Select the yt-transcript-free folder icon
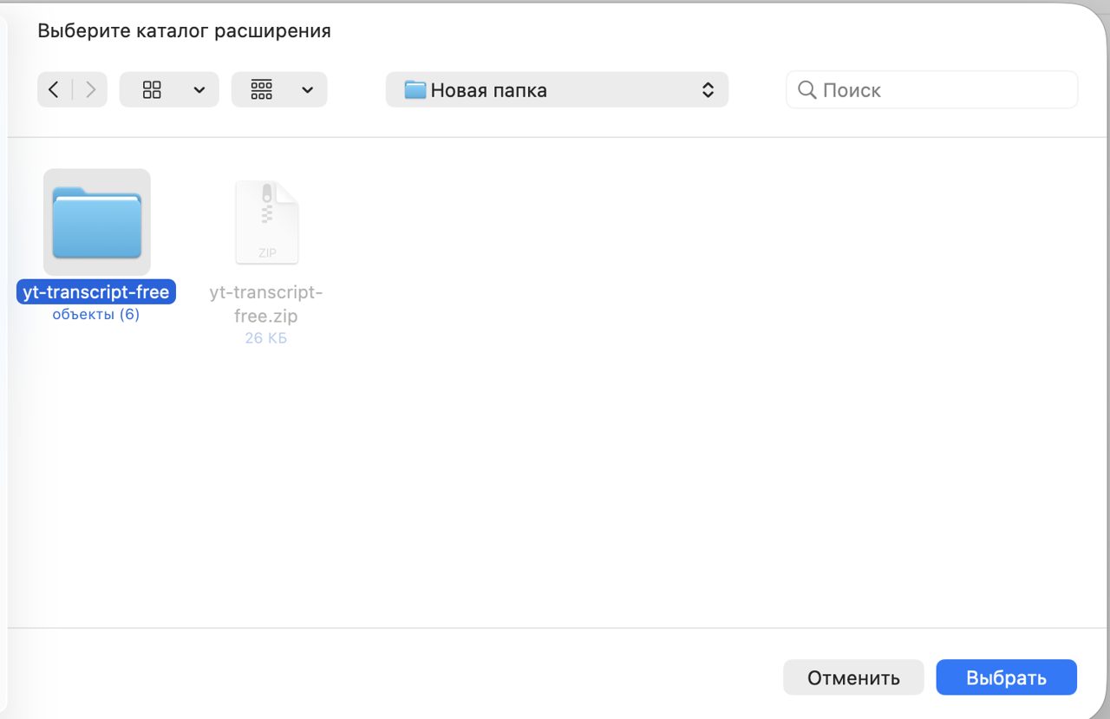1110x719 pixels. point(96,222)
